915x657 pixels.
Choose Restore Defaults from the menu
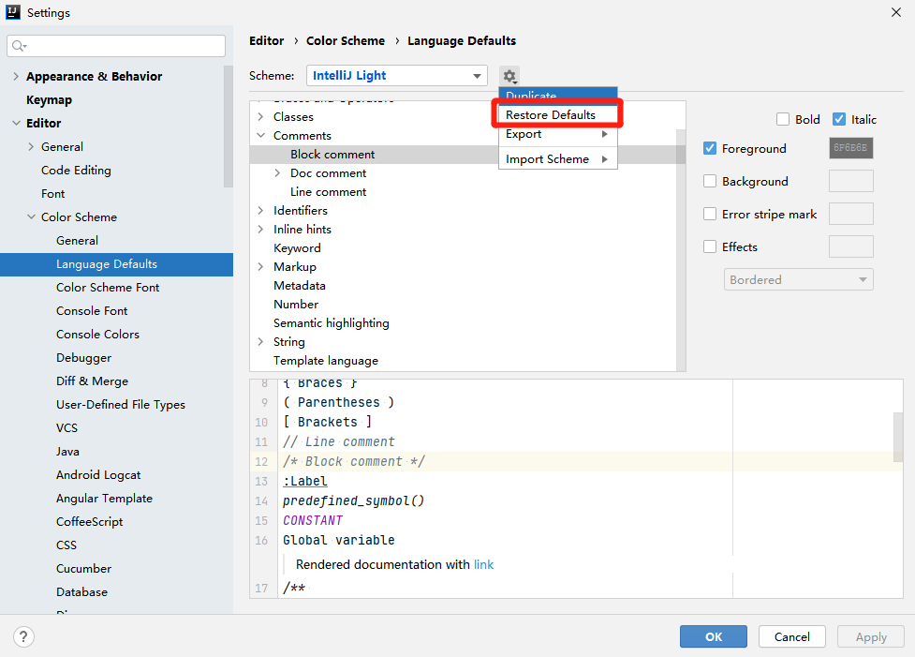558,114
